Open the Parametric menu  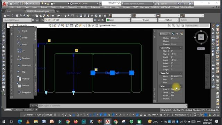pos(96,7)
